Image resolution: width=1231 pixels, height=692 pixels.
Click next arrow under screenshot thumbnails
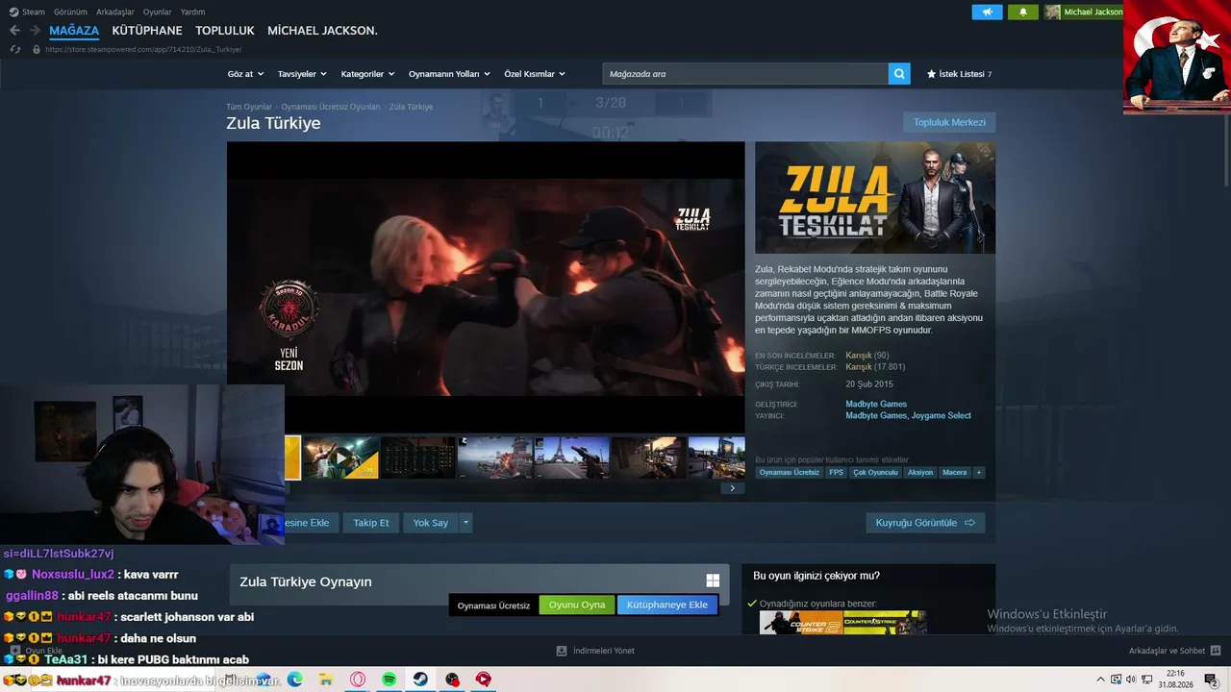[732, 488]
